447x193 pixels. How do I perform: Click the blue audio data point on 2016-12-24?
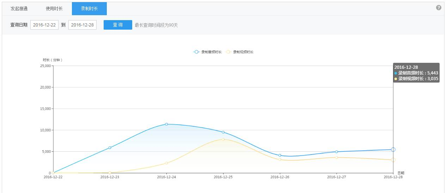tap(166, 124)
